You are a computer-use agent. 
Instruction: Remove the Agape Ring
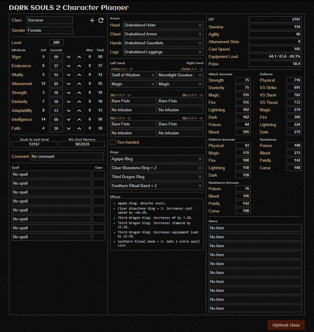200,159
